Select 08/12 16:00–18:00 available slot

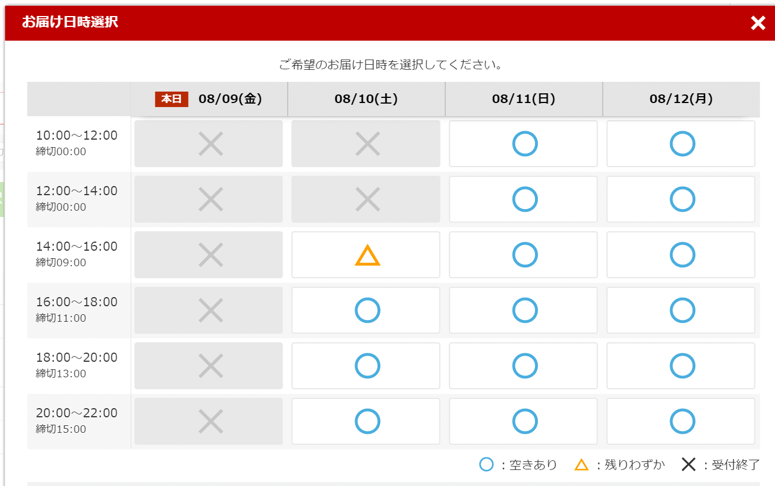[682, 310]
